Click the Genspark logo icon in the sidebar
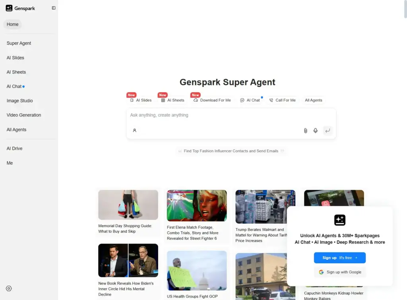407x300 pixels. [x=9, y=8]
